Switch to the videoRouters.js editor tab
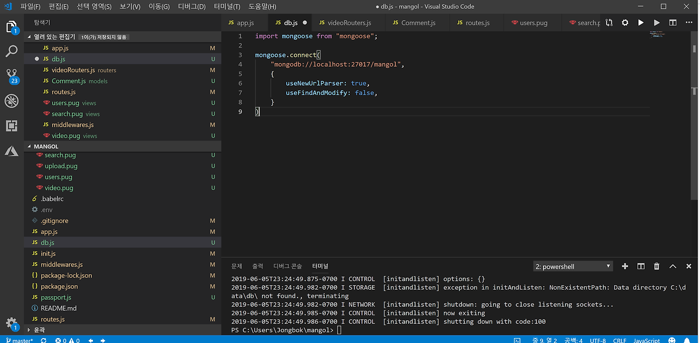Screen dimensions: 700x343 coord(348,23)
